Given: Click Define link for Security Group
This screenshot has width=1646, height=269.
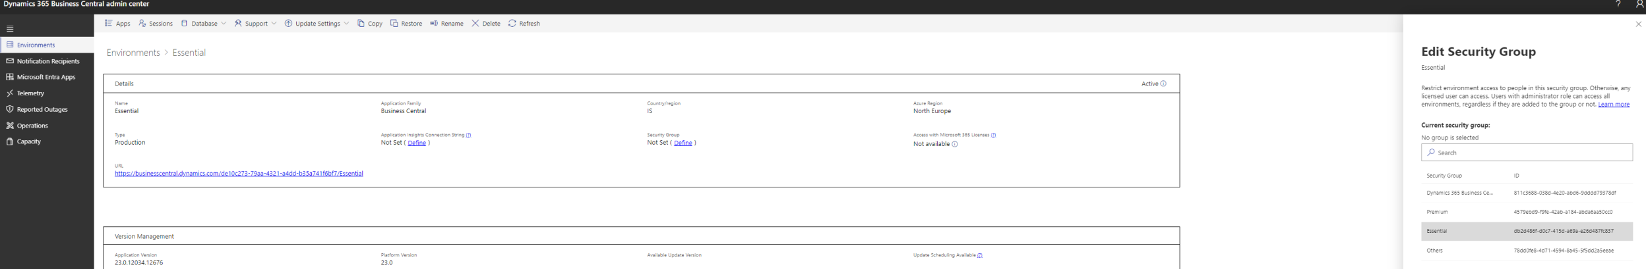Looking at the screenshot, I should [683, 143].
